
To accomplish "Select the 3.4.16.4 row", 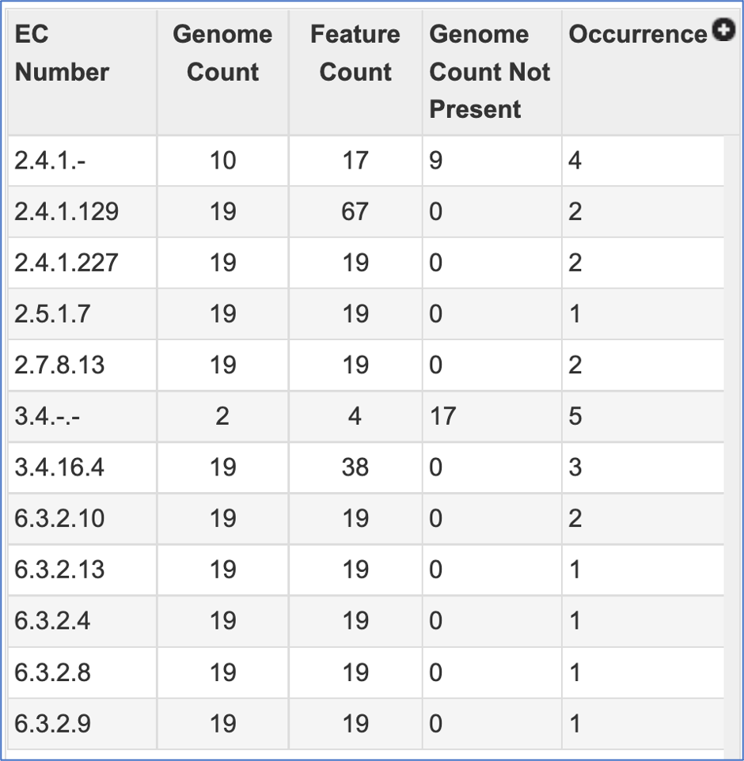I will tap(366, 468).
